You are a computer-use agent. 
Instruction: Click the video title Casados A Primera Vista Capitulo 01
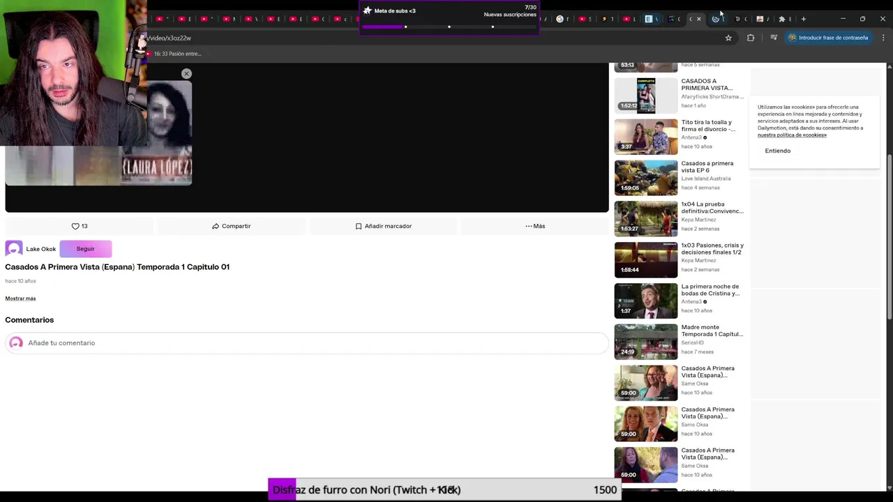[x=117, y=267]
